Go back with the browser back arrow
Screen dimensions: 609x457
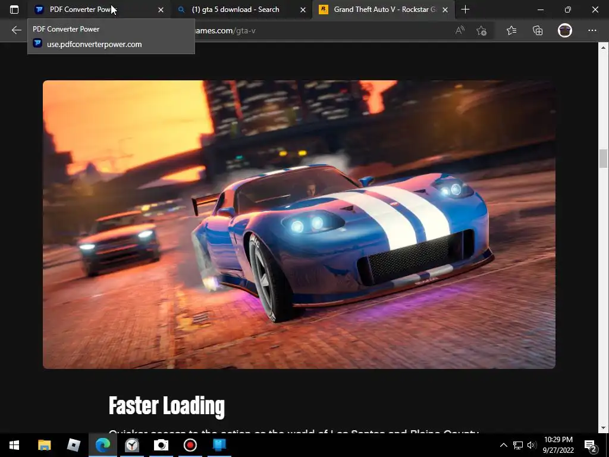16,30
